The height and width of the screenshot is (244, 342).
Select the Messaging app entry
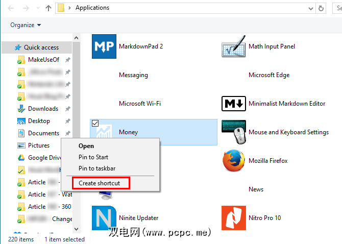[x=133, y=75]
